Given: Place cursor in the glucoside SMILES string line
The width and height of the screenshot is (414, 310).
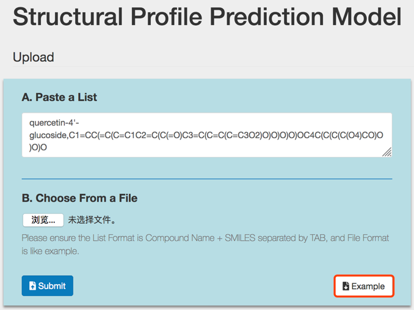Looking at the screenshot, I should pos(206,135).
